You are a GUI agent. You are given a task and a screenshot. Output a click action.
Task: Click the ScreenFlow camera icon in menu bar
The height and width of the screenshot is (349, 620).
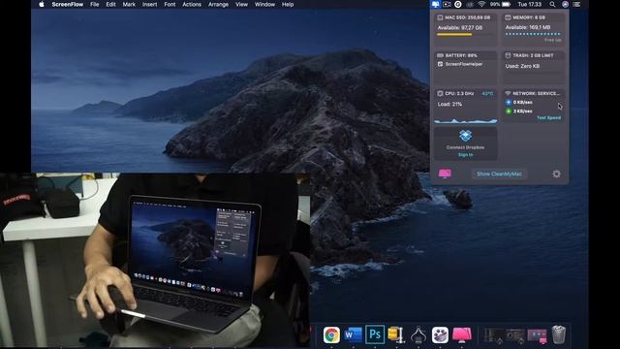coord(447,4)
